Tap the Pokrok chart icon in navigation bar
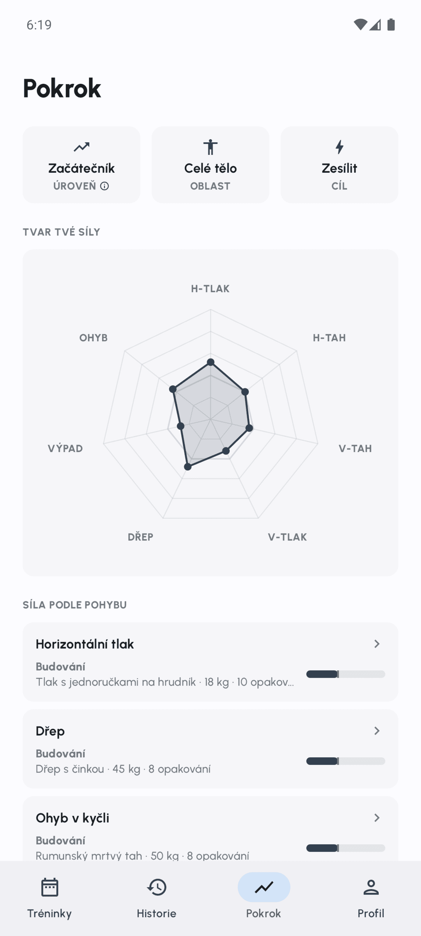 pyautogui.click(x=264, y=887)
